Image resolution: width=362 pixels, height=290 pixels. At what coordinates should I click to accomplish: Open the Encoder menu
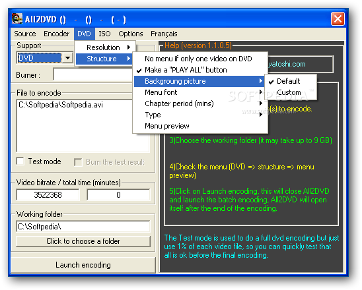coord(56,34)
